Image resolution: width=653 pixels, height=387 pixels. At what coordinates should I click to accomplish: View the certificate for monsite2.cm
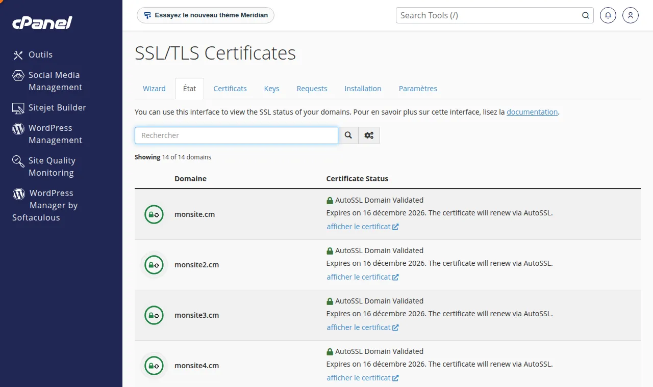363,277
